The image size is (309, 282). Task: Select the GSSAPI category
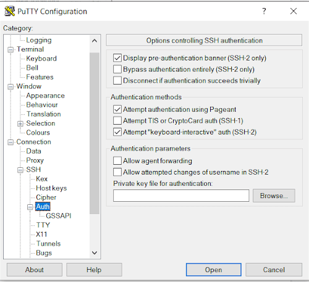pos(59,216)
